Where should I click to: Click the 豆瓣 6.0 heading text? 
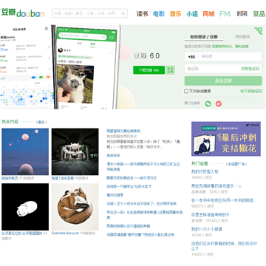(x=147, y=56)
